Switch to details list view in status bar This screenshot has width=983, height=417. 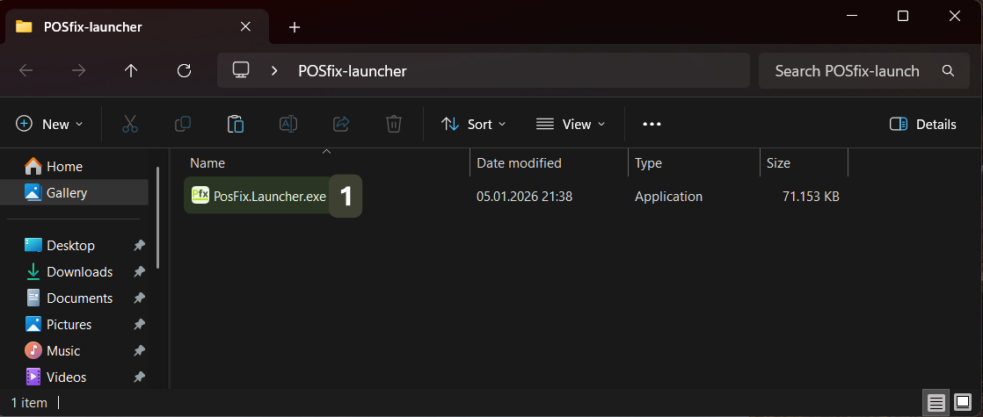pos(937,403)
